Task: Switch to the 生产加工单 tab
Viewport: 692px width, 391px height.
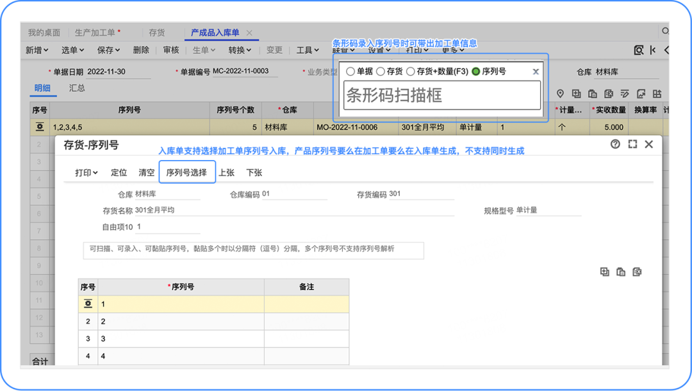Action: (97, 33)
